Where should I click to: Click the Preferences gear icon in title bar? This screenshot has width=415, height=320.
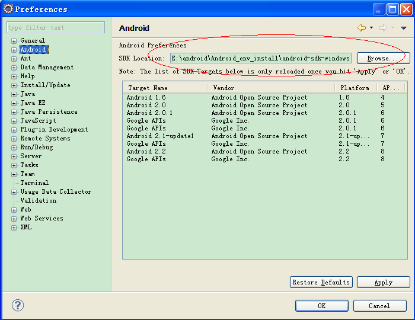[x=8, y=9]
